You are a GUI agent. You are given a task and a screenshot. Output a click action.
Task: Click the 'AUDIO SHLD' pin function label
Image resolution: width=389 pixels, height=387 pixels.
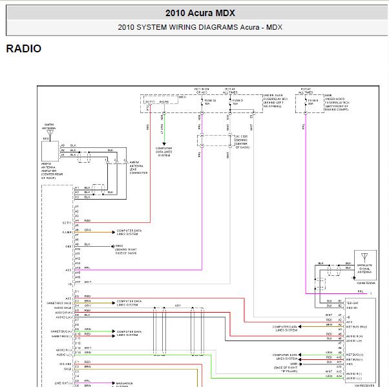pos(63,308)
